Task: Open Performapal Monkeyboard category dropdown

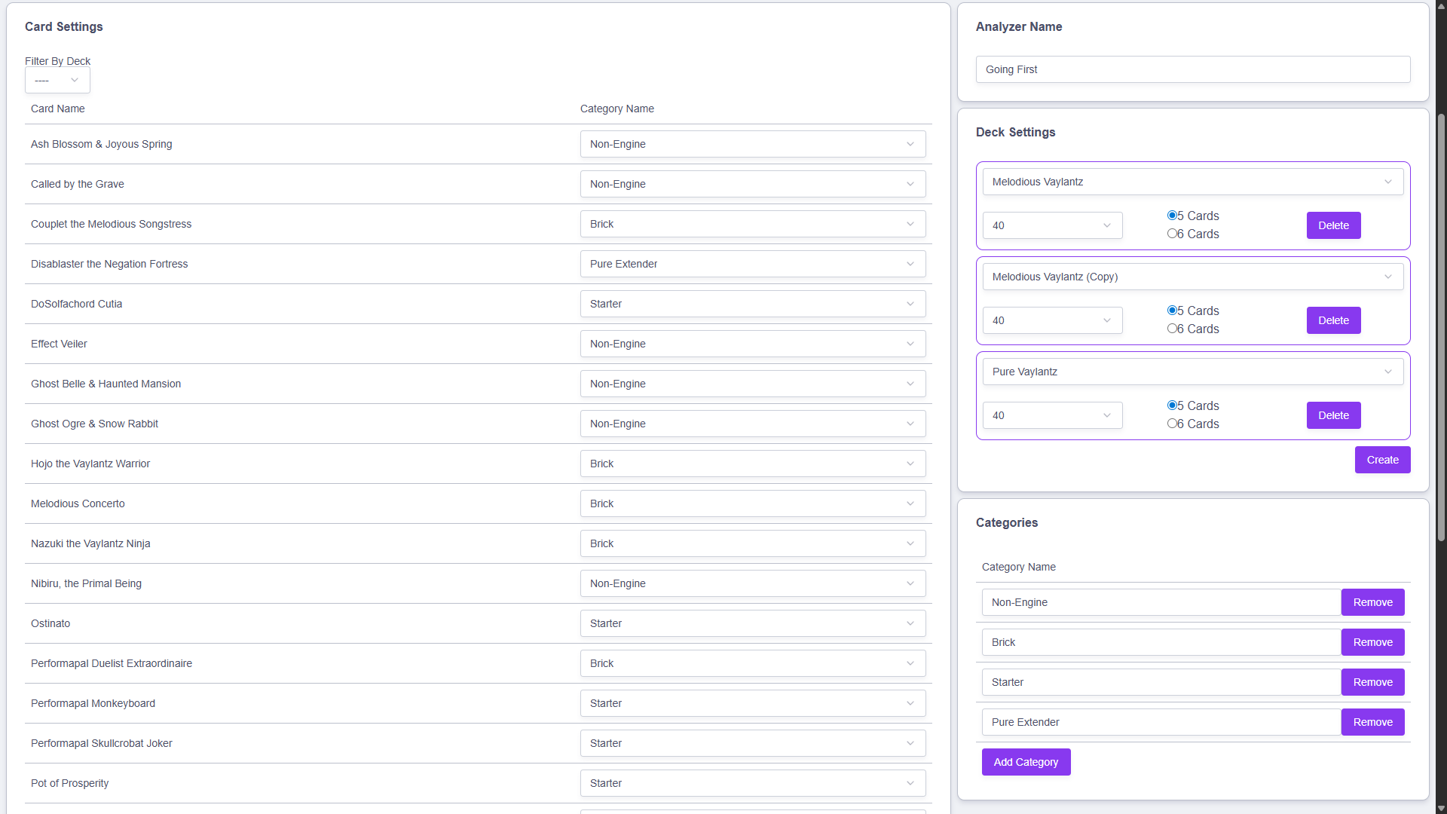Action: (753, 703)
